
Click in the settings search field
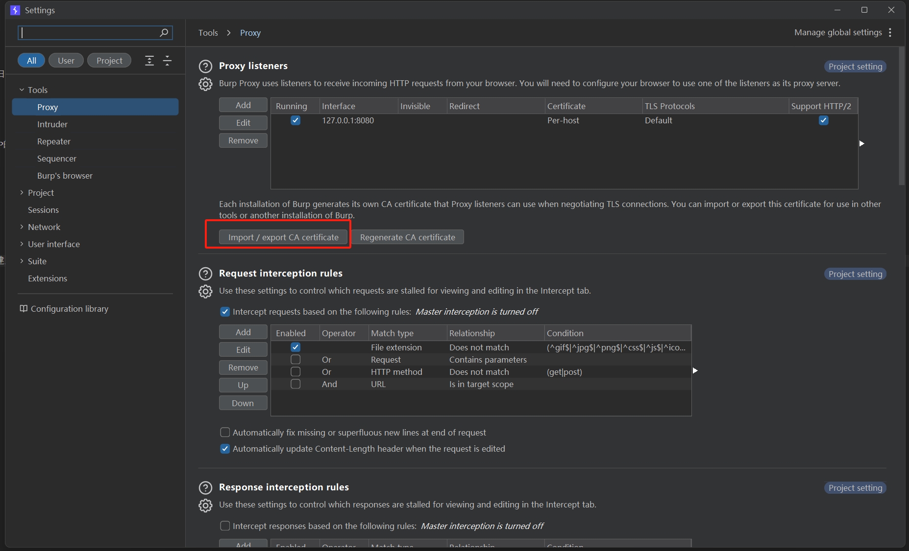[88, 32]
